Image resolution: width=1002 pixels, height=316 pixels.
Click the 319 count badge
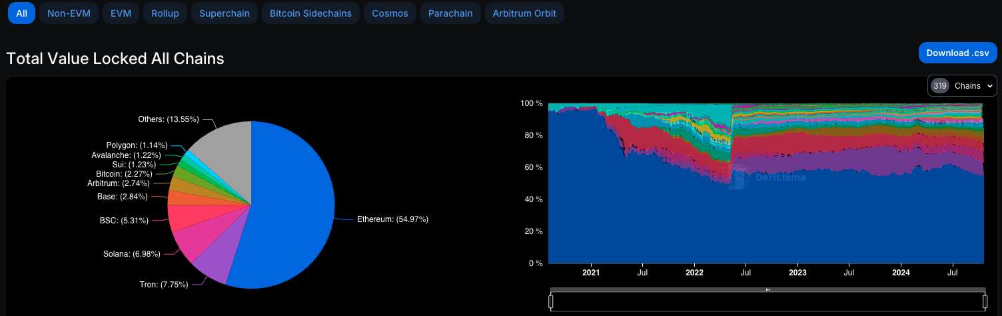(x=940, y=86)
